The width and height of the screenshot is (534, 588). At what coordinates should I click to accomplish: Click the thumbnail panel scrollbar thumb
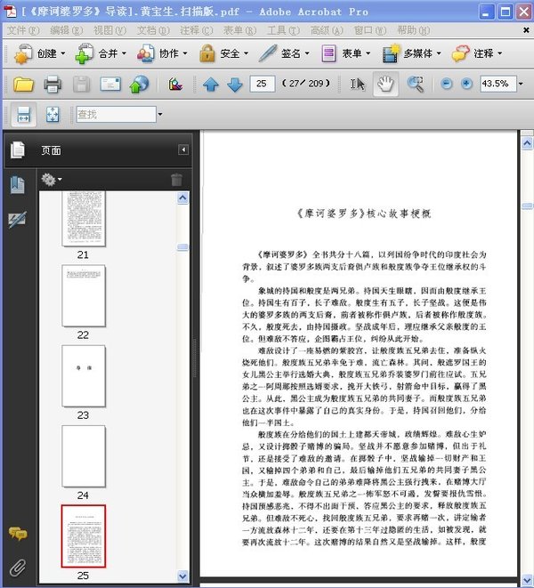[182, 247]
